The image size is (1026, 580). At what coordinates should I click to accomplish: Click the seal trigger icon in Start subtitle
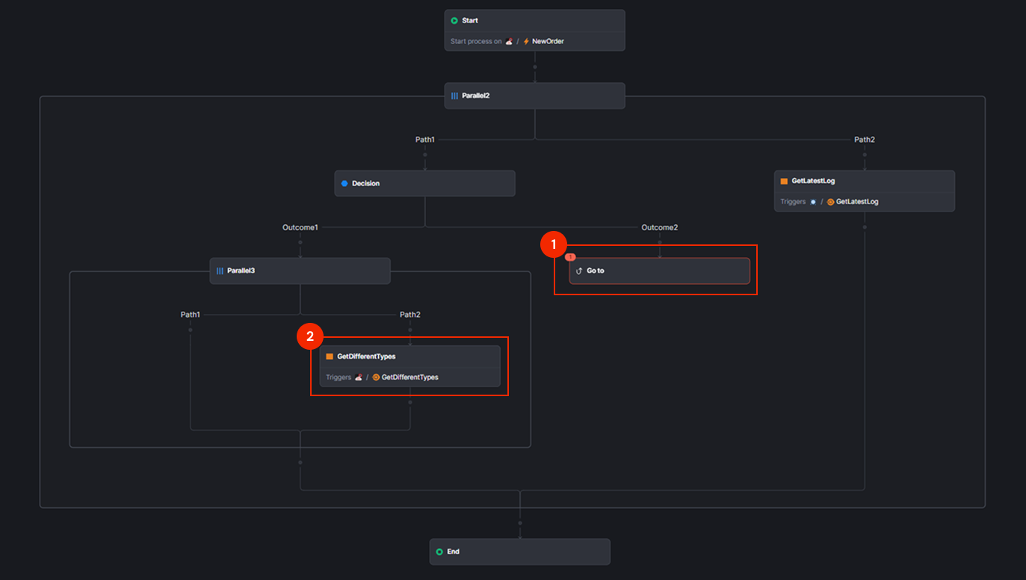pyautogui.click(x=507, y=41)
